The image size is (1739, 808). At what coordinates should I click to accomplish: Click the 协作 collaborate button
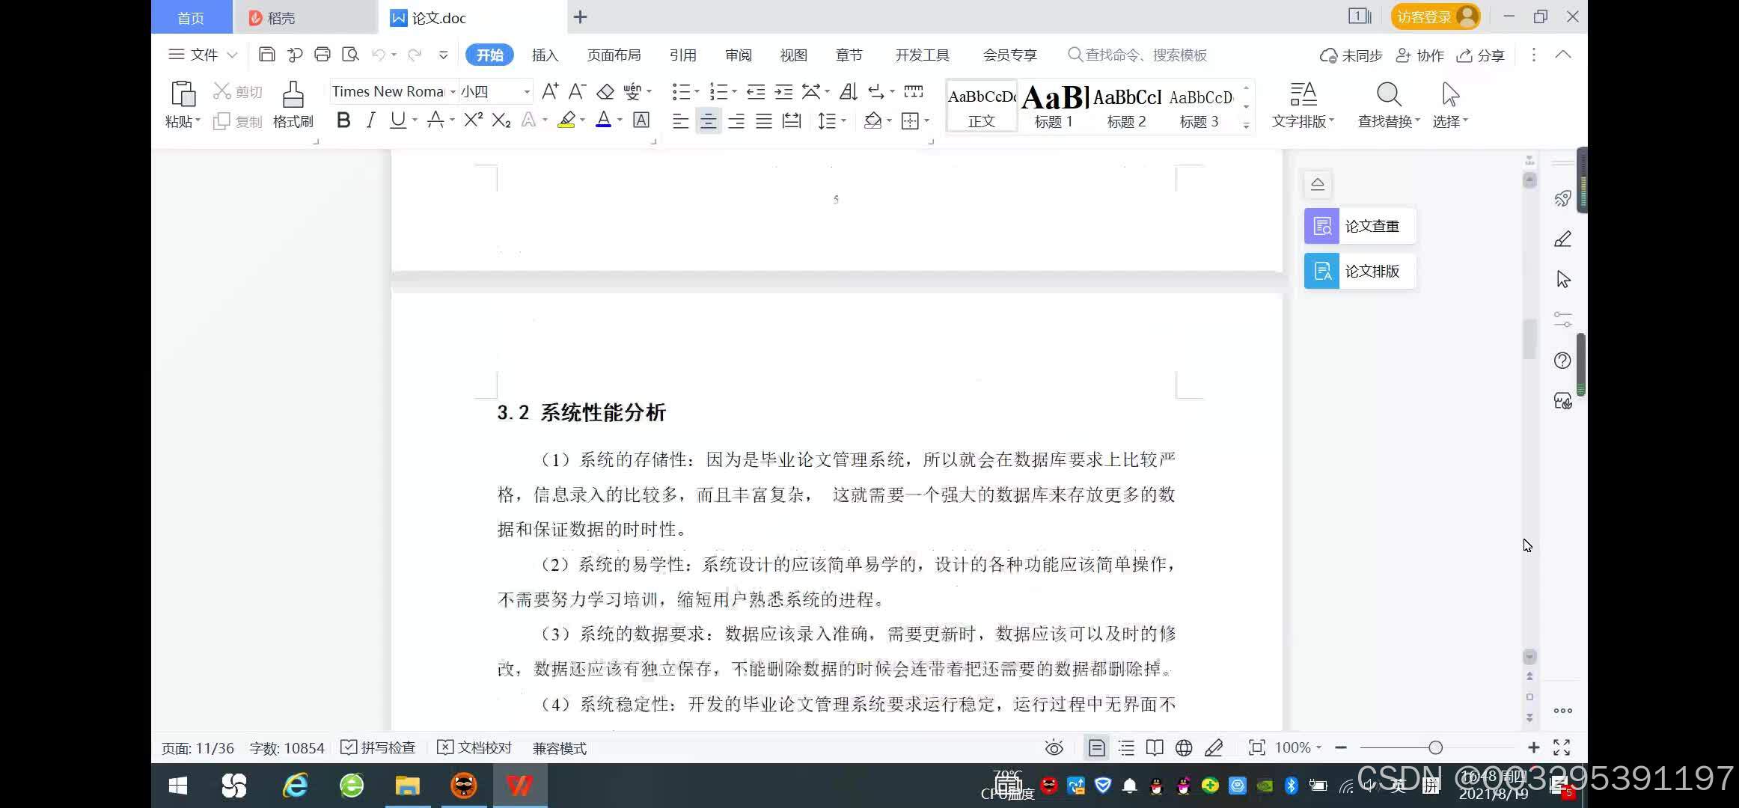pos(1419,55)
